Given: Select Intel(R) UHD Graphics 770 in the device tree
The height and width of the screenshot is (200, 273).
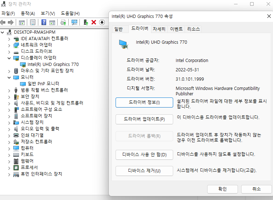Looking at the screenshot, I should coord(53,65).
